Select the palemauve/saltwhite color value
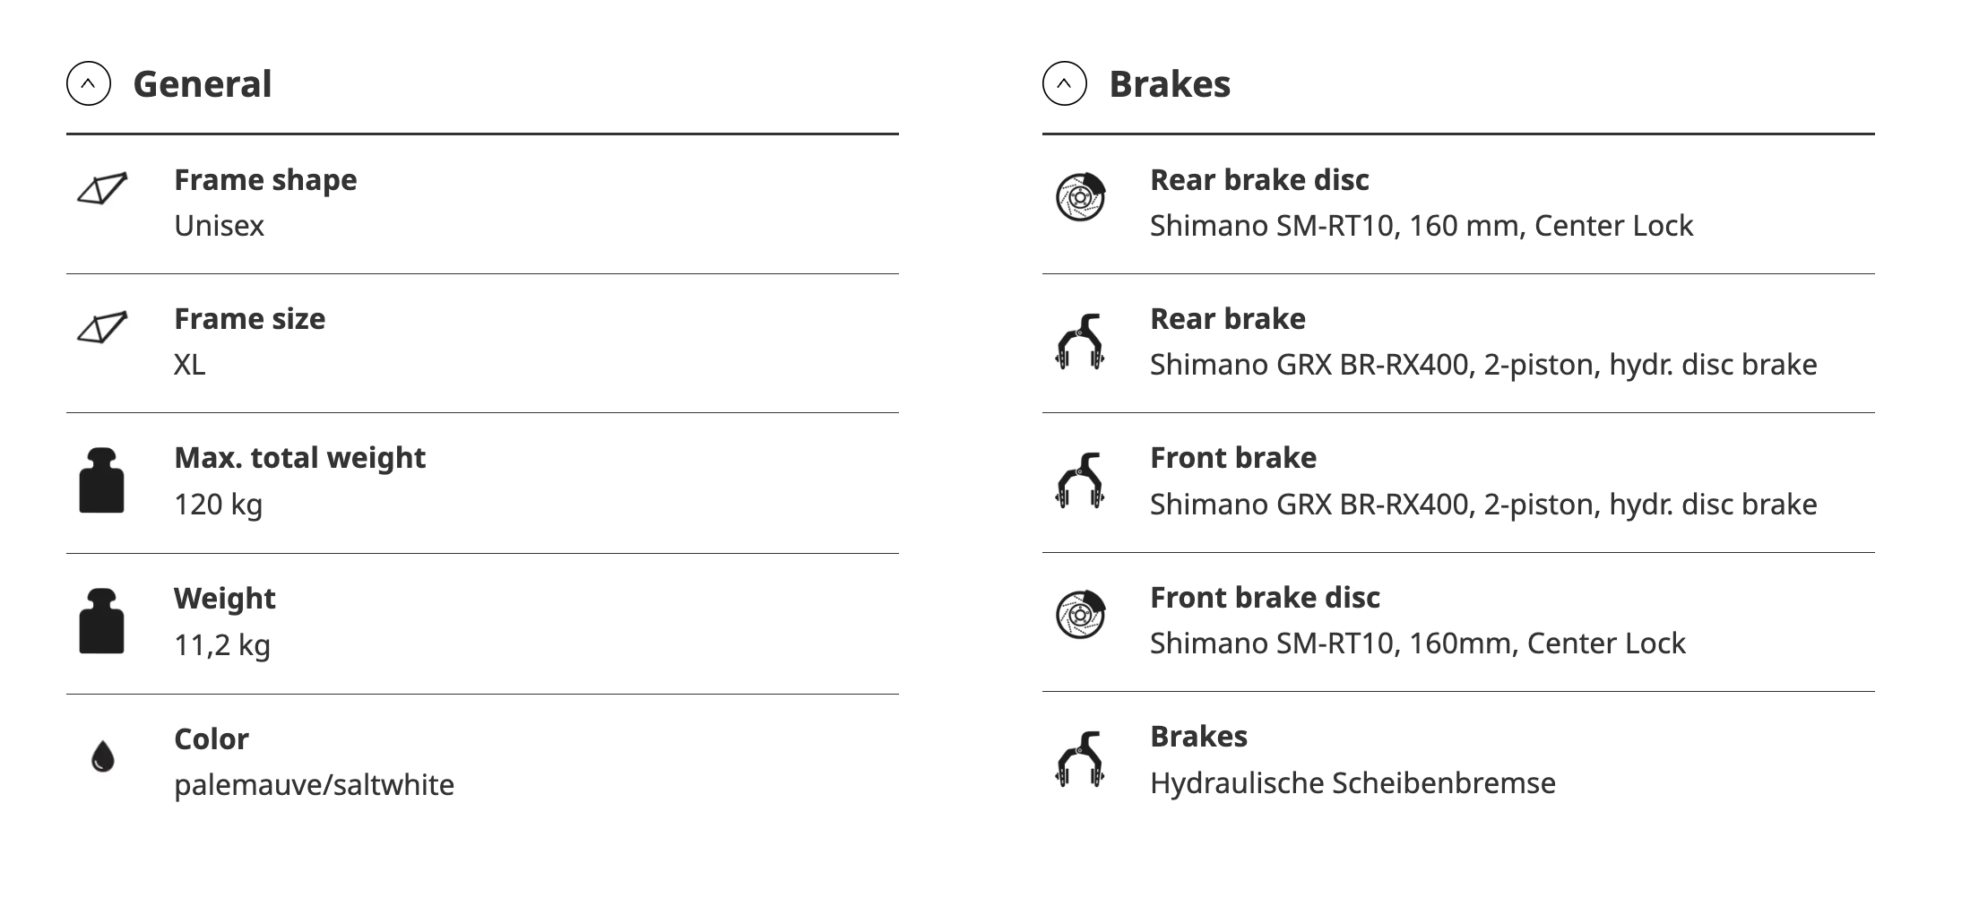The height and width of the screenshot is (898, 1979). 314,785
